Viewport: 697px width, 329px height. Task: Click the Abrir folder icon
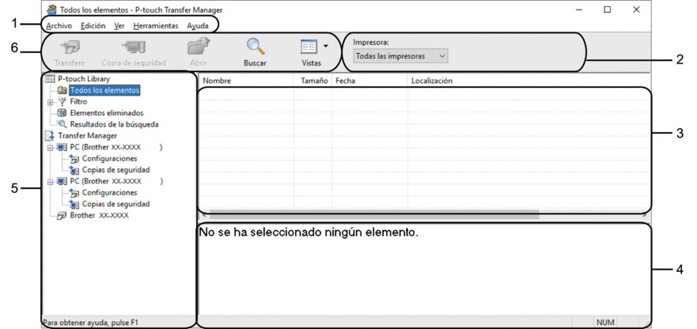199,47
